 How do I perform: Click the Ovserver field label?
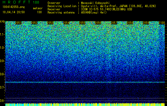(54, 3)
